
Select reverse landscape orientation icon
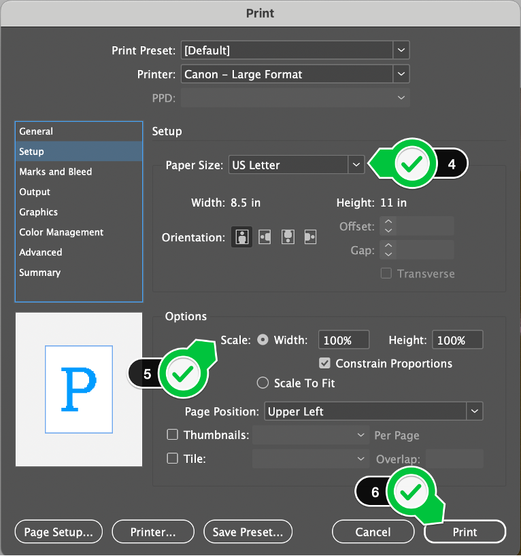pyautogui.click(x=311, y=237)
